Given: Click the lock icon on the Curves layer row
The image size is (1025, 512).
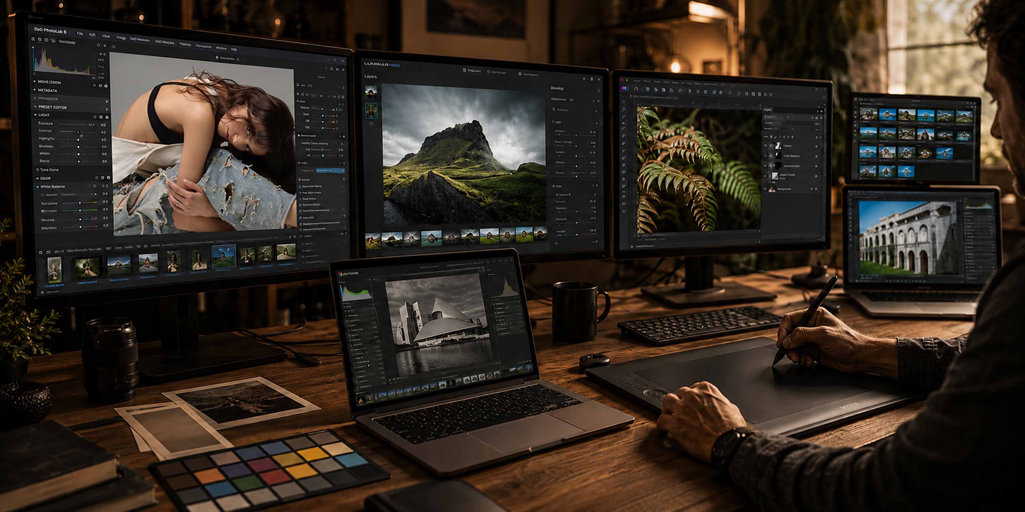Looking at the screenshot, I should [816, 146].
